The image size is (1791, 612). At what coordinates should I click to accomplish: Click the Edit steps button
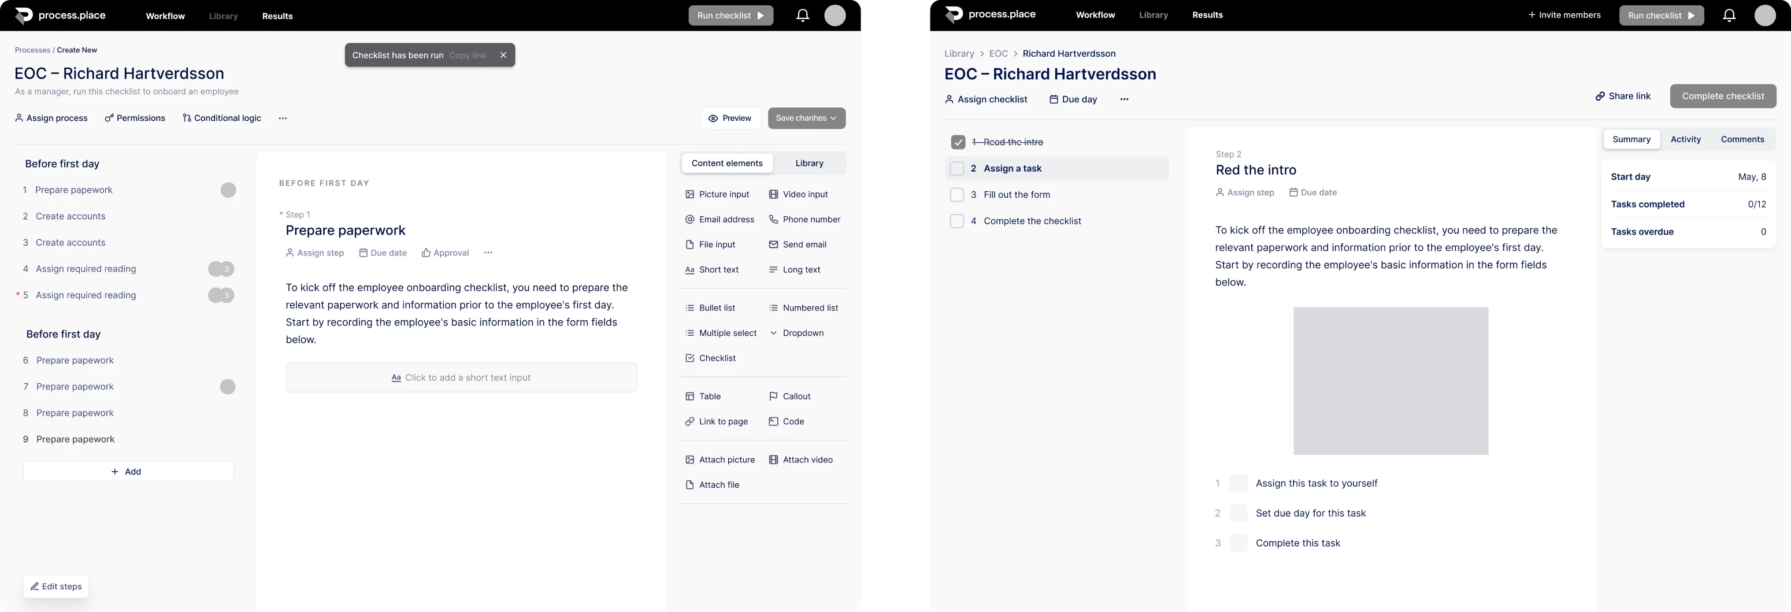[x=55, y=586]
